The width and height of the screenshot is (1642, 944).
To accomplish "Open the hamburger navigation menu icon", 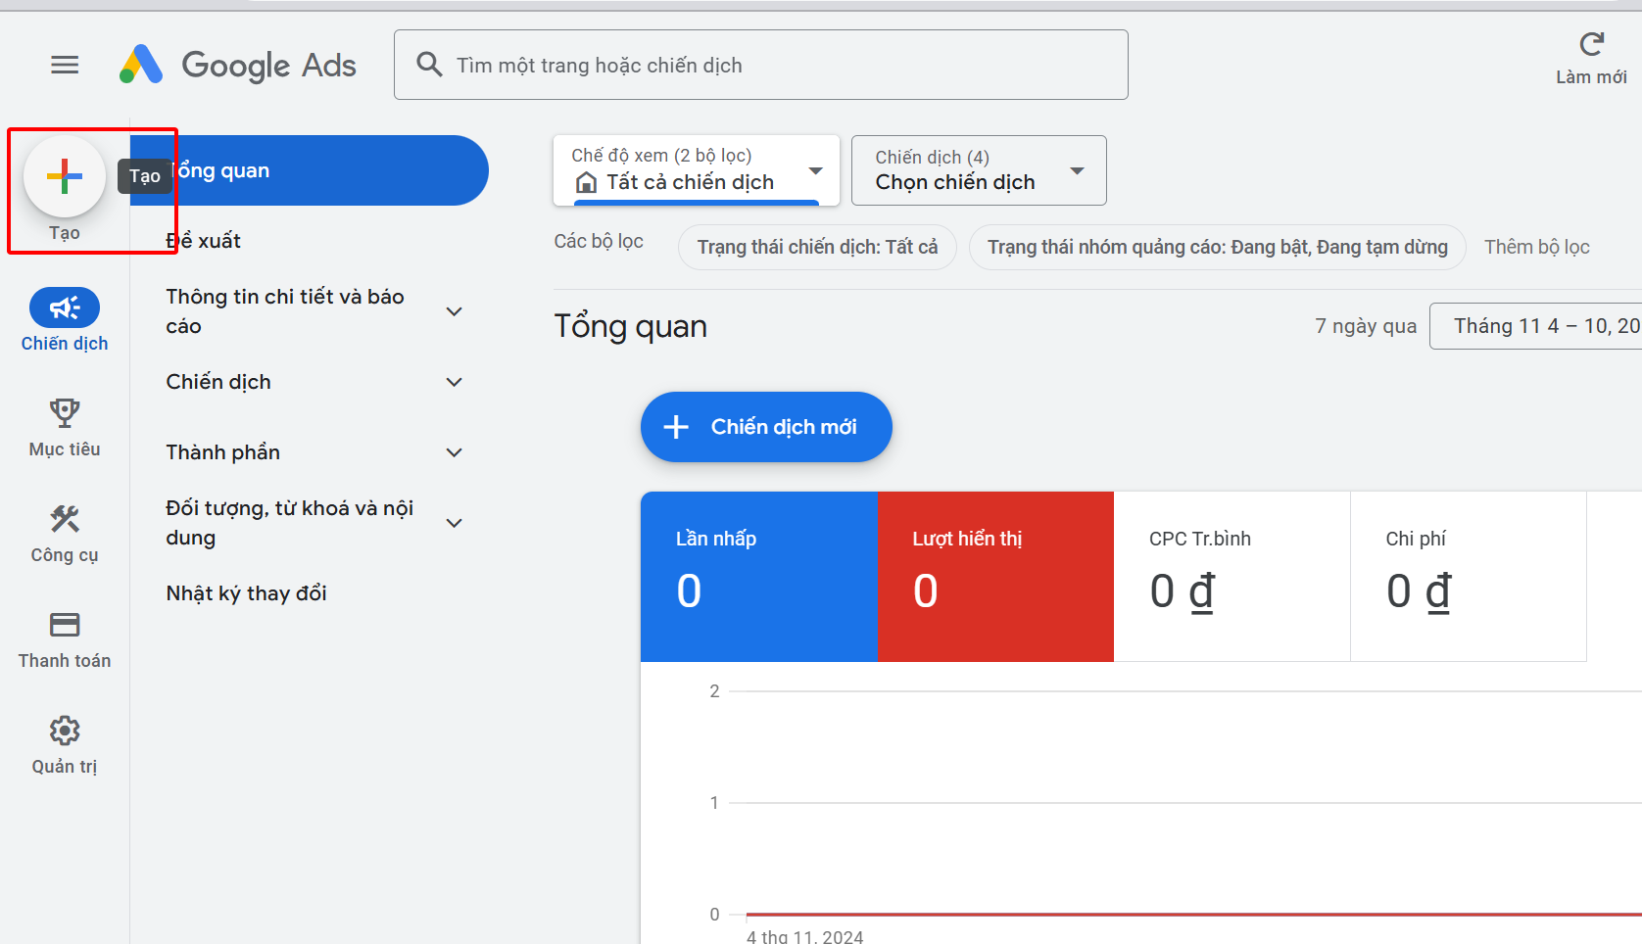I will click(x=65, y=65).
